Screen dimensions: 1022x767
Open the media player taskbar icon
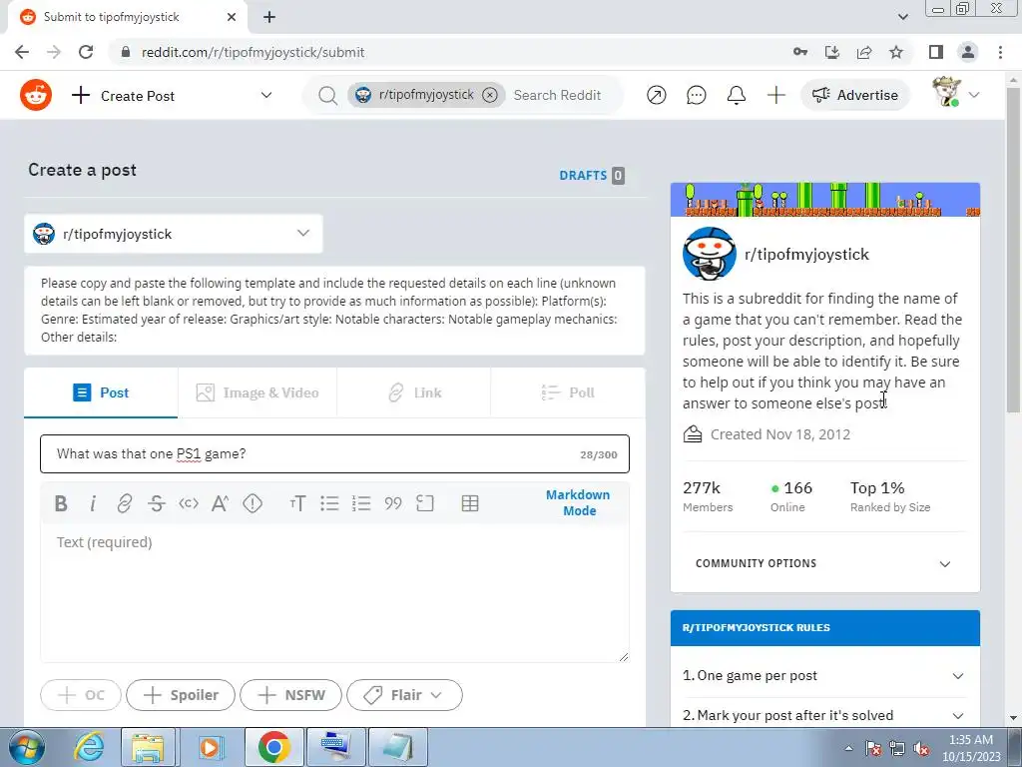[210, 747]
